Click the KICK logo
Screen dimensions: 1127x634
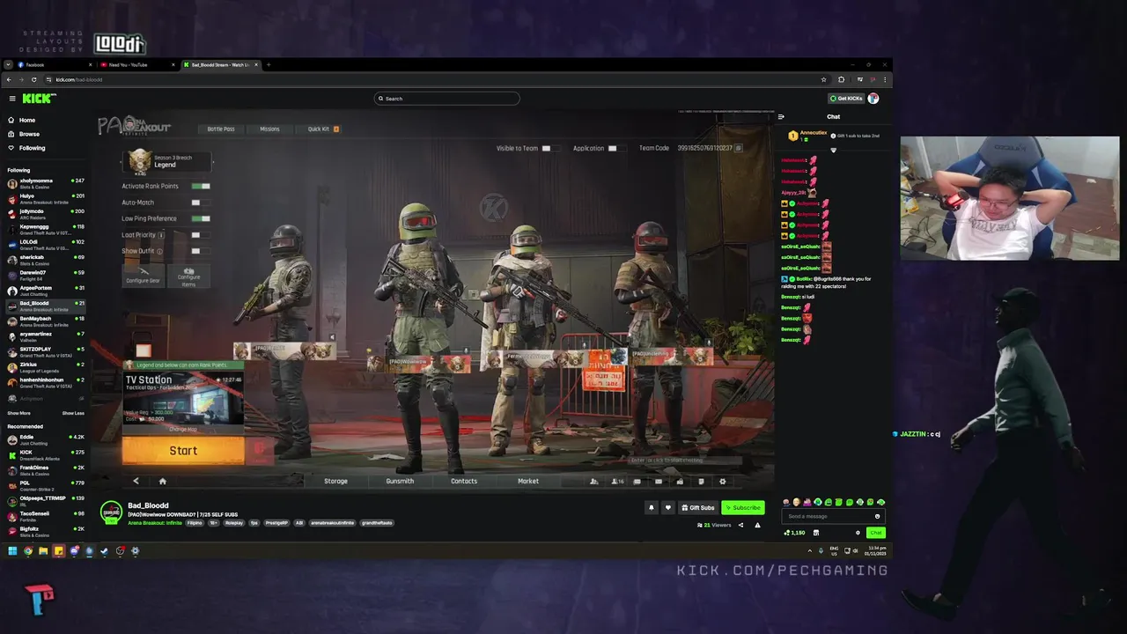(39, 99)
